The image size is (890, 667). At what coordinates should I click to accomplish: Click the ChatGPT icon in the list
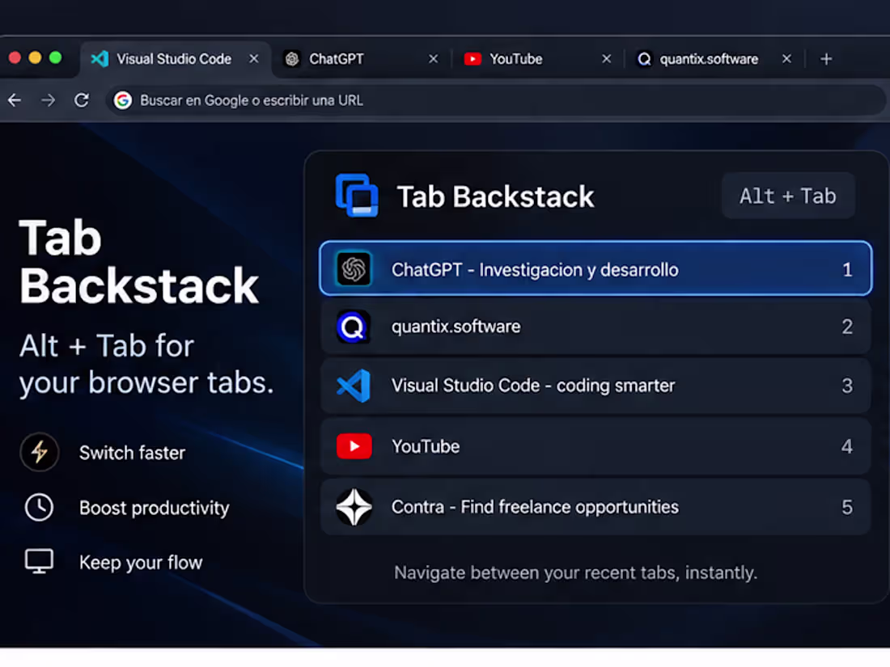354,269
